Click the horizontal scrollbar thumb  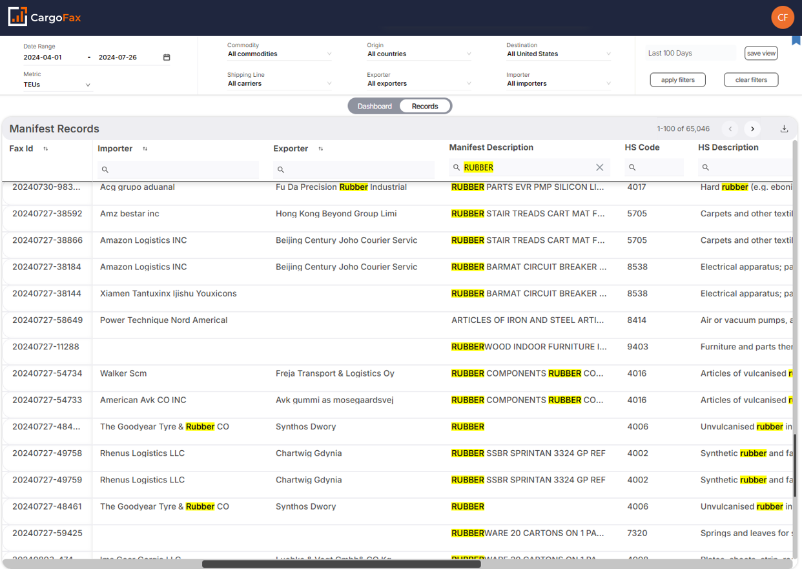point(341,564)
